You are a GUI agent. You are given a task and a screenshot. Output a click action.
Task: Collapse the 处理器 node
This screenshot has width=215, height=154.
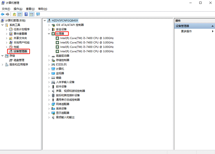click(x=49, y=34)
